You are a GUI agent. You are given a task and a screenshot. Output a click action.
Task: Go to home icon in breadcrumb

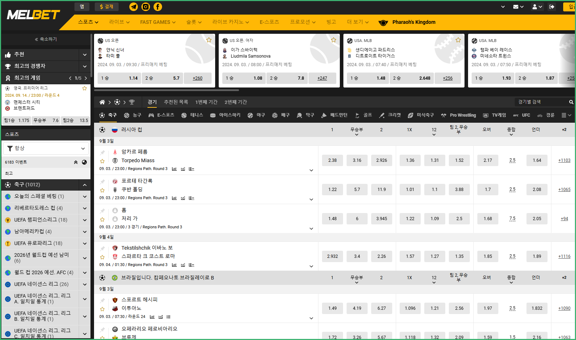(102, 102)
